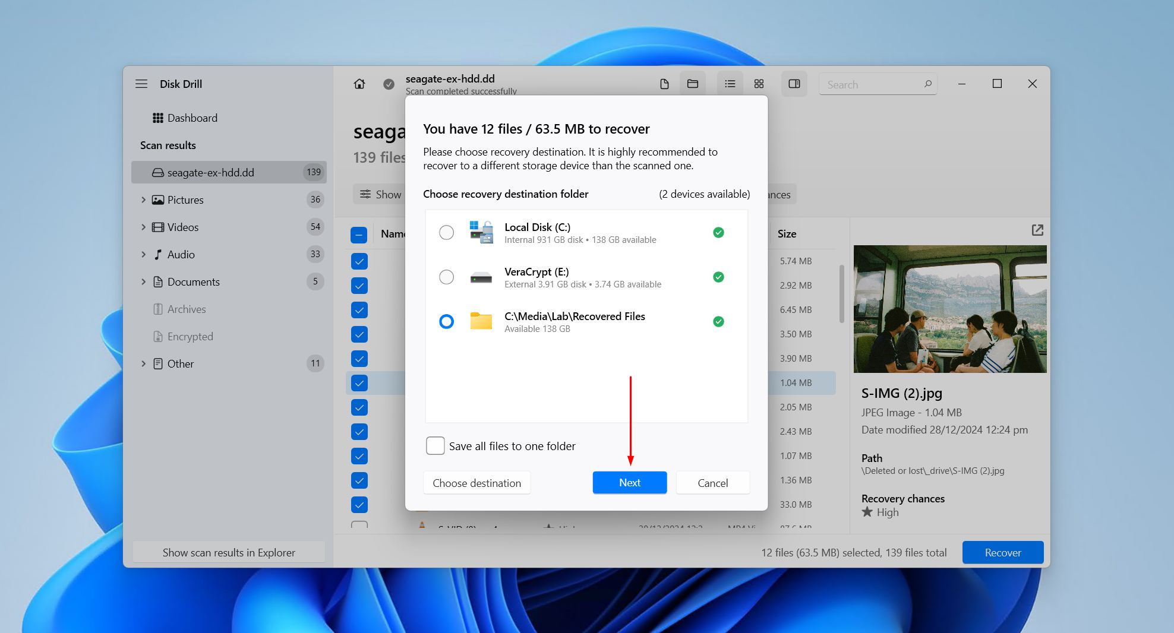Cancel the recovery destination dialog

coord(713,483)
